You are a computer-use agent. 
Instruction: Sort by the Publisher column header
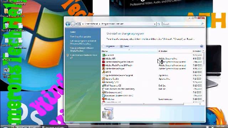(x=175, y=51)
